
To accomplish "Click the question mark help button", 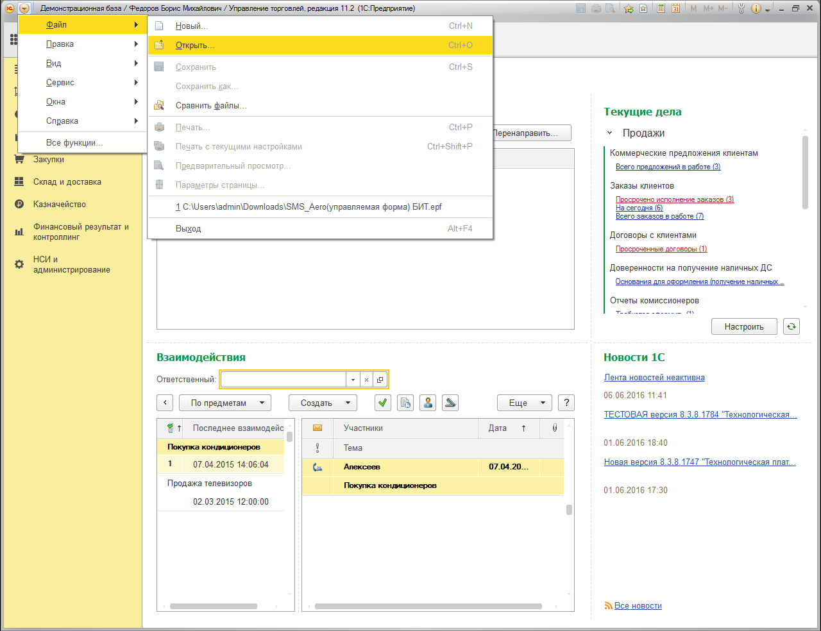I will coord(566,403).
